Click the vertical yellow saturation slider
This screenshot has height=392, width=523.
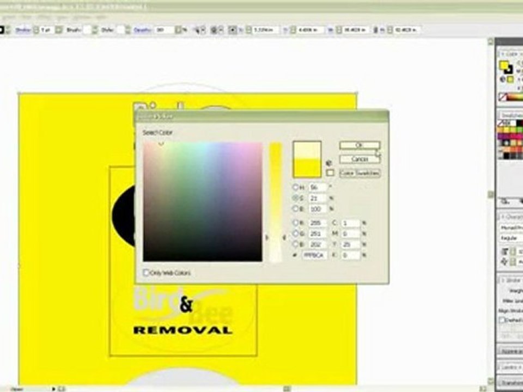coord(276,201)
